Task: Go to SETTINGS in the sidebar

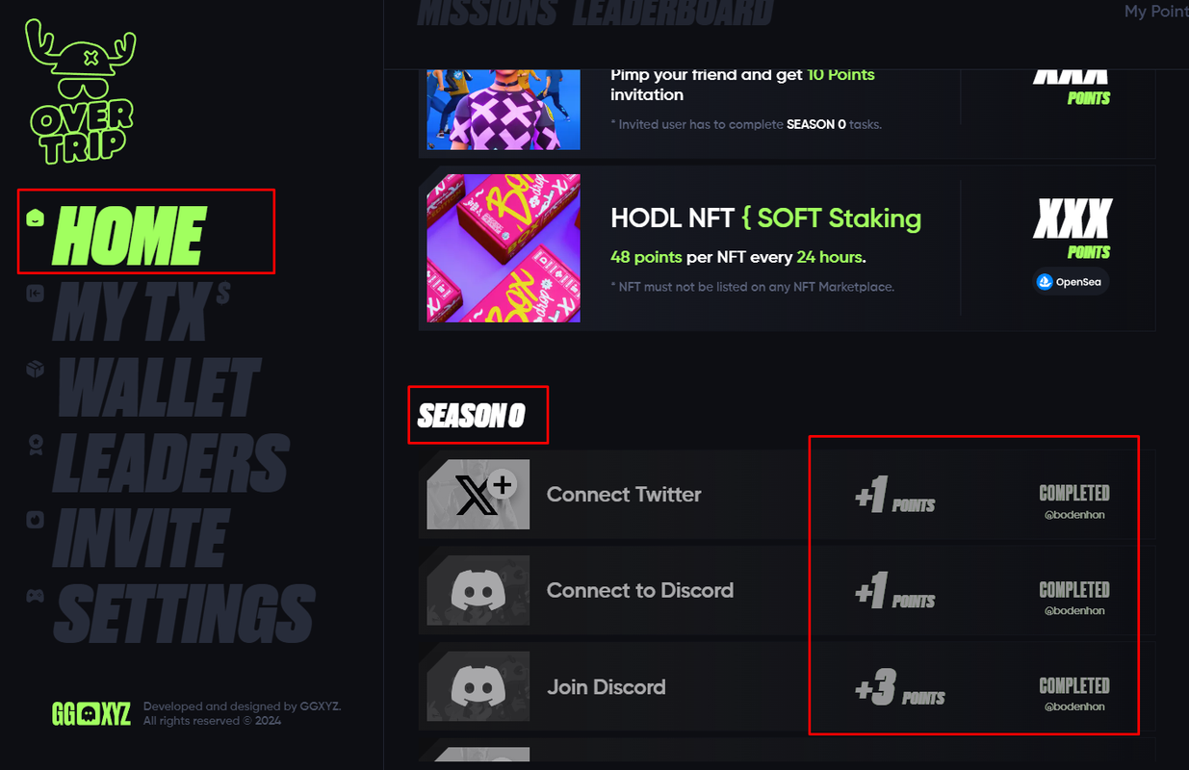Action: [x=185, y=614]
